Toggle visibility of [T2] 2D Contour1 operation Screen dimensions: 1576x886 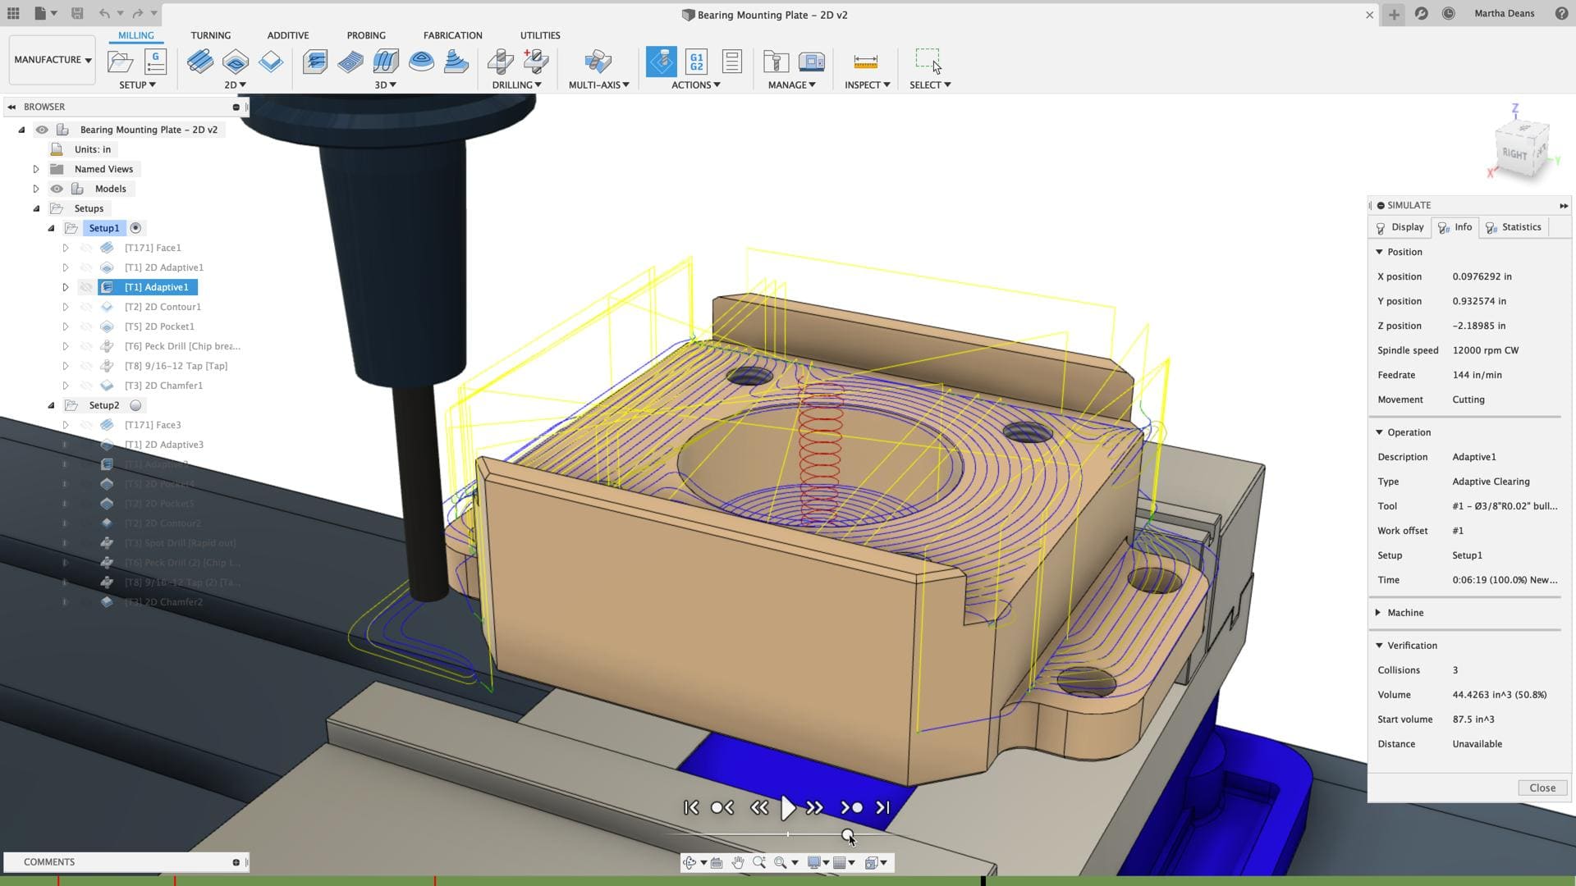(86, 307)
